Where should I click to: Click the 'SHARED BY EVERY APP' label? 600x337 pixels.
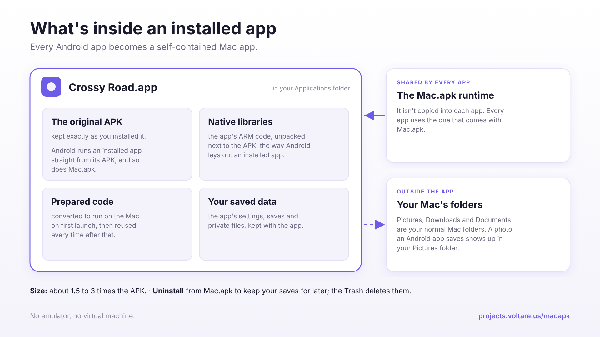tap(433, 82)
